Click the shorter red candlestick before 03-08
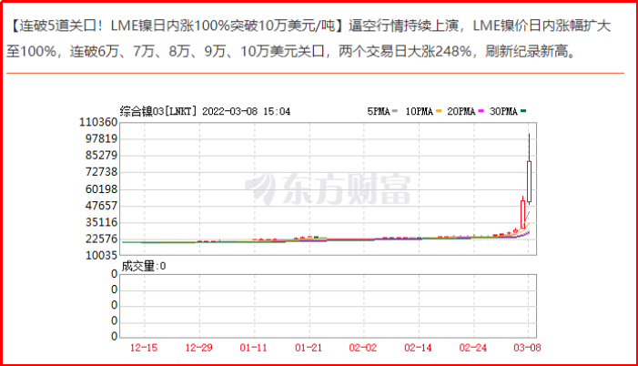Screen dimensions: 638x366 click(522, 214)
